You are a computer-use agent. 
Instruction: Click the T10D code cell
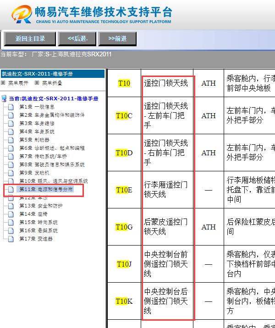(x=124, y=153)
